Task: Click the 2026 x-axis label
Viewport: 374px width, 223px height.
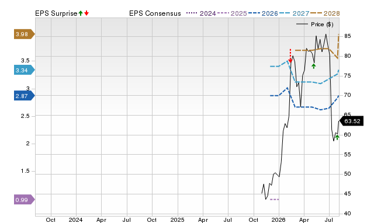Action: tap(278, 219)
